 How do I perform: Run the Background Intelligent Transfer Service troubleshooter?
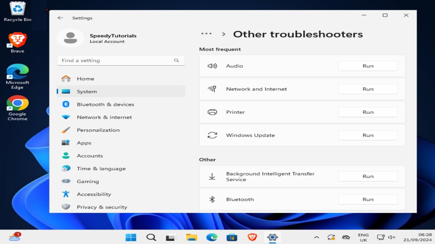coord(368,177)
